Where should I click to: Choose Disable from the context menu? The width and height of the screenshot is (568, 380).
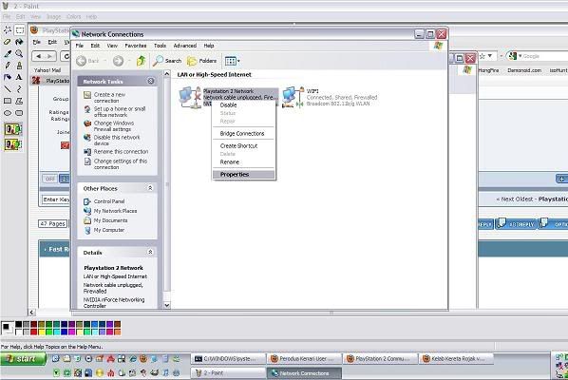pos(244,105)
